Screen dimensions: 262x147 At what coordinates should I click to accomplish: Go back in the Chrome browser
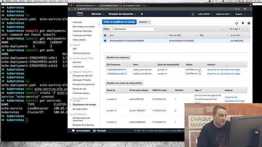[x=70, y=9]
